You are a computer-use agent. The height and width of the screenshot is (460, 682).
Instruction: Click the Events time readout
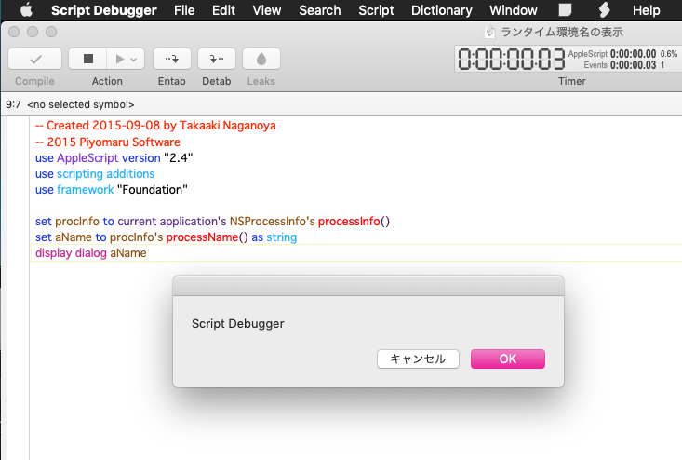click(x=633, y=65)
